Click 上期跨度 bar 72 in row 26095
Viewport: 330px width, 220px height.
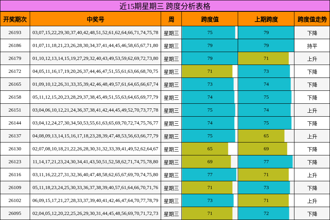point(264,213)
